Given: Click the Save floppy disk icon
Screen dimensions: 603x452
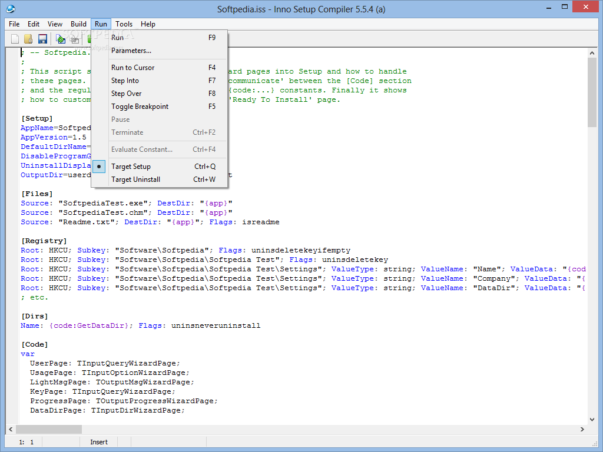Looking at the screenshot, I should pyautogui.click(x=42, y=39).
